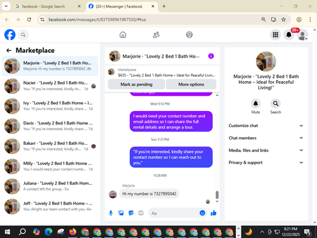317x238 pixels.
Task: Open the Facebook logo home link
Action: point(10,35)
